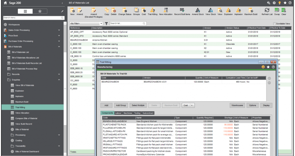The image size is (295, 156).
Task: Click the favourites star in the title bar
Action: (x=285, y=3)
